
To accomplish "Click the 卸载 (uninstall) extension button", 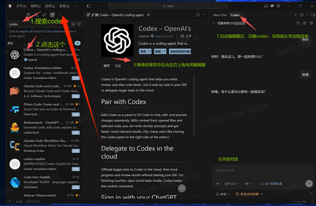I will (x=158, y=52).
